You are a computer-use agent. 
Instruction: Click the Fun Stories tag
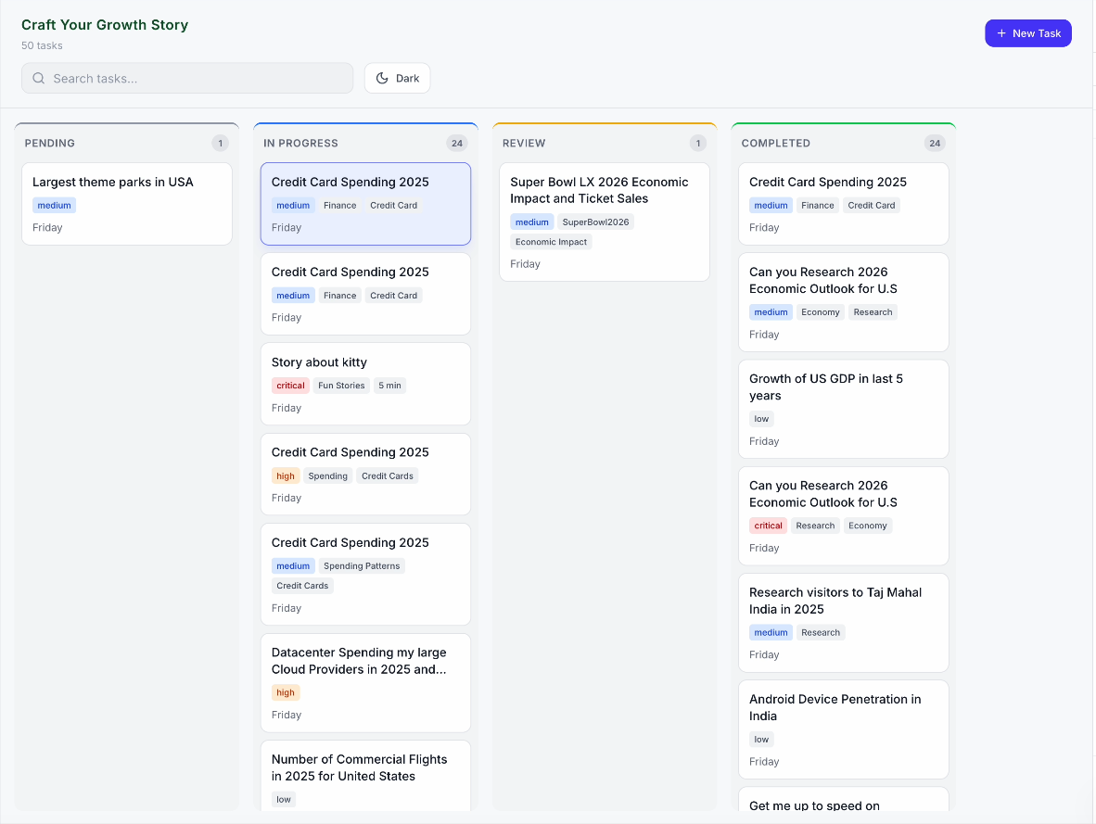pyautogui.click(x=340, y=385)
